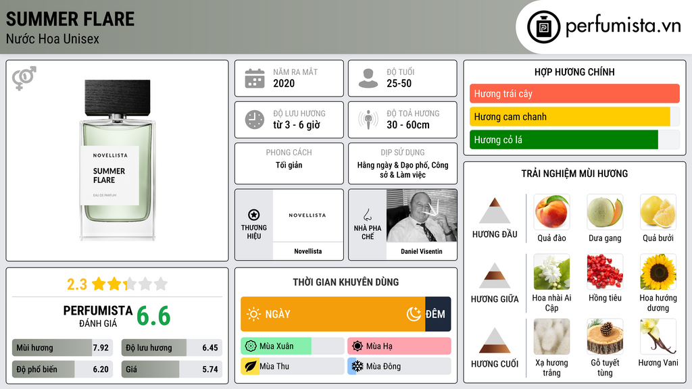Click the Summer Flare bottle product image
The height and width of the screenshot is (389, 692).
(x=118, y=159)
